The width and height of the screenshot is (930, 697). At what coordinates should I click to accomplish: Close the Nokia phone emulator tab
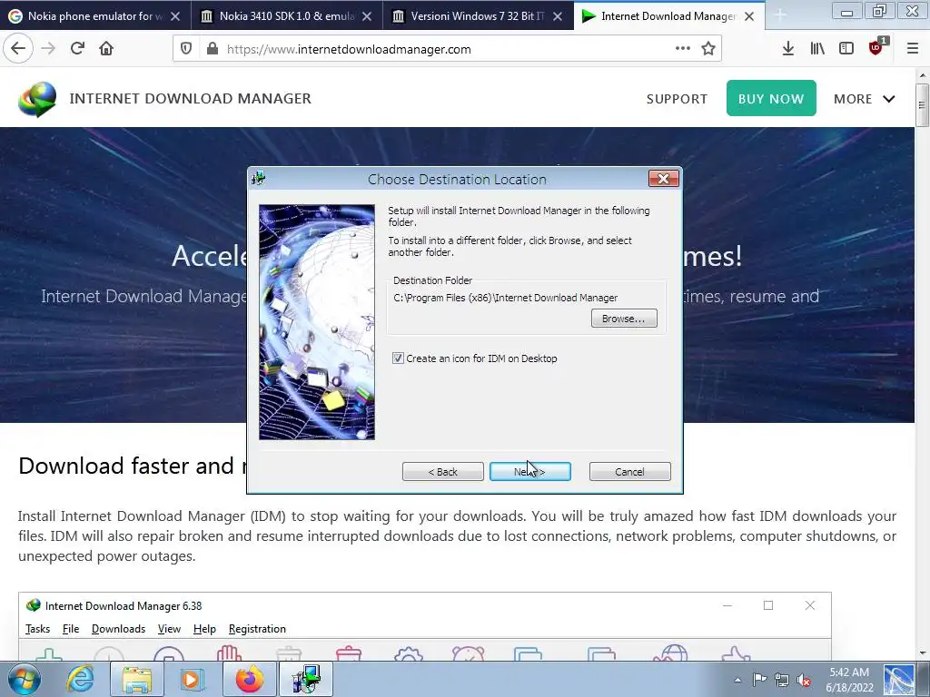[x=175, y=16]
